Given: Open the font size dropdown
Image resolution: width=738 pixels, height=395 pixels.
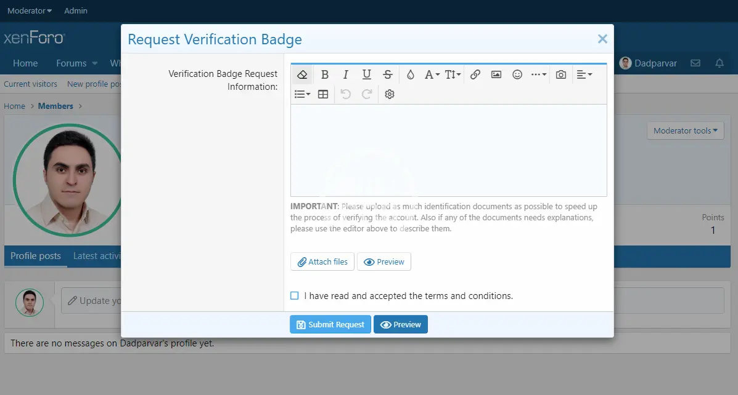Looking at the screenshot, I should pyautogui.click(x=453, y=74).
